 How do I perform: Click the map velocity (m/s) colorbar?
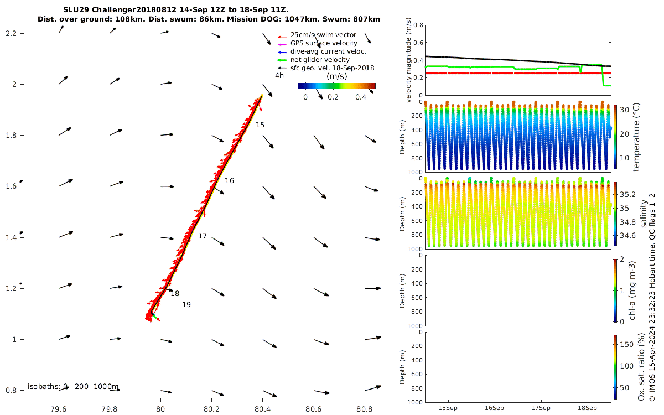(336, 86)
